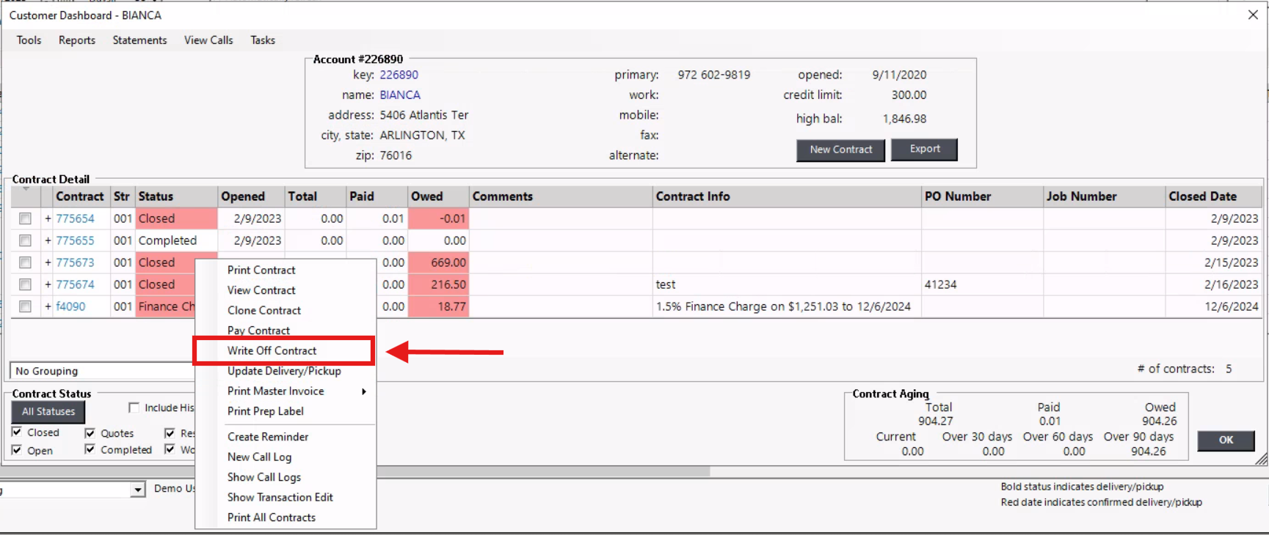1269x535 pixels.
Task: Close the Customer Dashboard window
Action: [1253, 15]
